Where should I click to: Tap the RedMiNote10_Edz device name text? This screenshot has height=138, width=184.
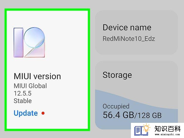(x=129, y=39)
